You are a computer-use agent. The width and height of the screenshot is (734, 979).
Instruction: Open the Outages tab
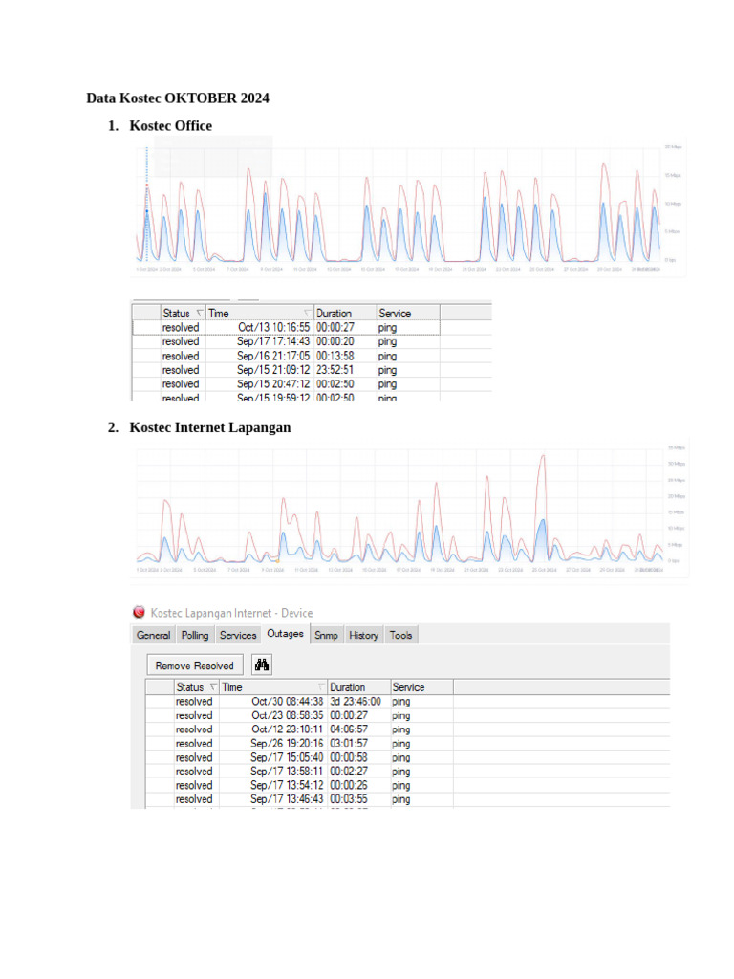[x=285, y=634]
